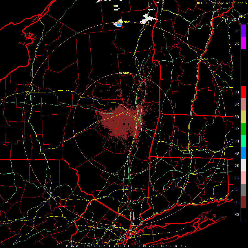Click the white DS legend color swatch

pyautogui.click(x=243, y=165)
